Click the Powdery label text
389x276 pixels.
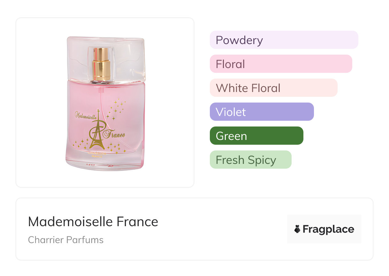point(239,40)
